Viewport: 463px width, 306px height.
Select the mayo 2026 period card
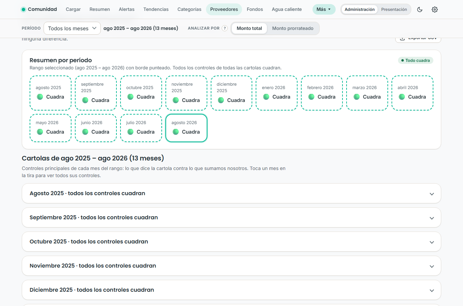[x=50, y=128]
